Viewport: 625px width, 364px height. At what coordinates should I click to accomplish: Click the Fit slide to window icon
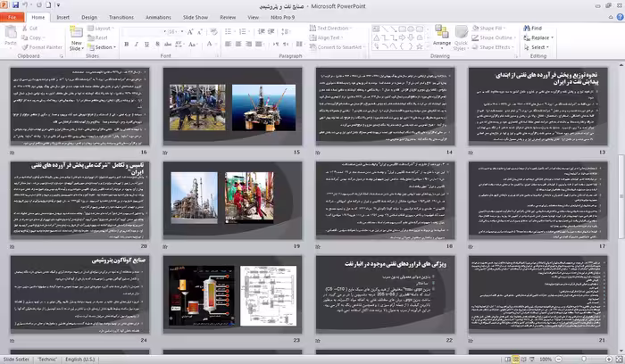pyautogui.click(x=619, y=360)
